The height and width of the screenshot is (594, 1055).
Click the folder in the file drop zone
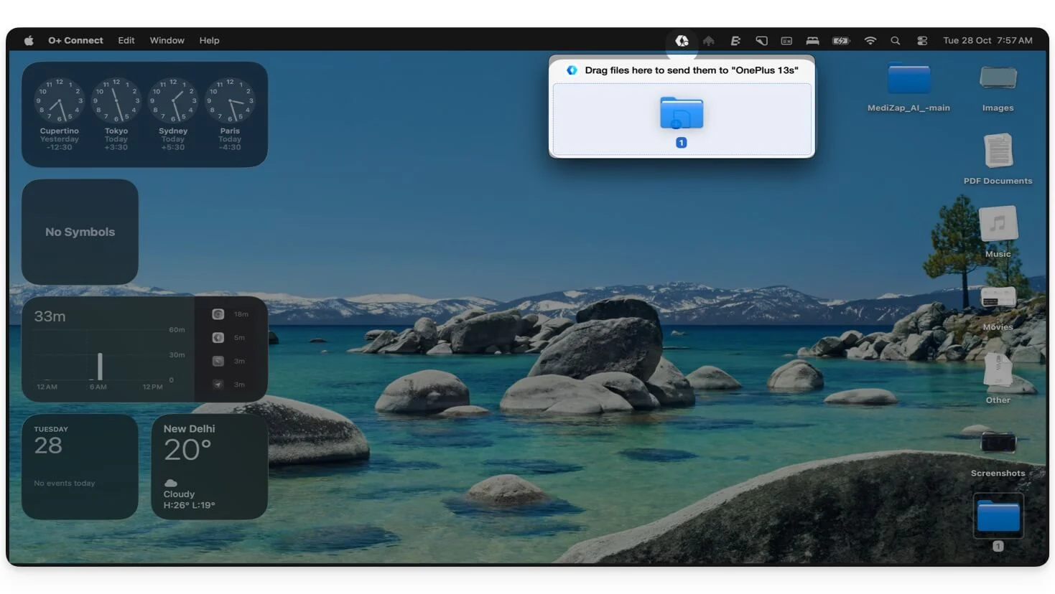click(681, 113)
